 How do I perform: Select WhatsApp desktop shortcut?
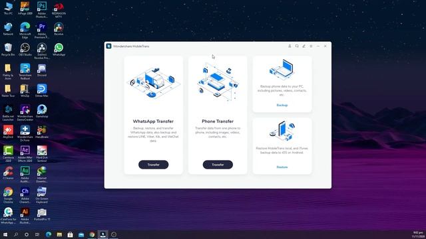click(59, 50)
